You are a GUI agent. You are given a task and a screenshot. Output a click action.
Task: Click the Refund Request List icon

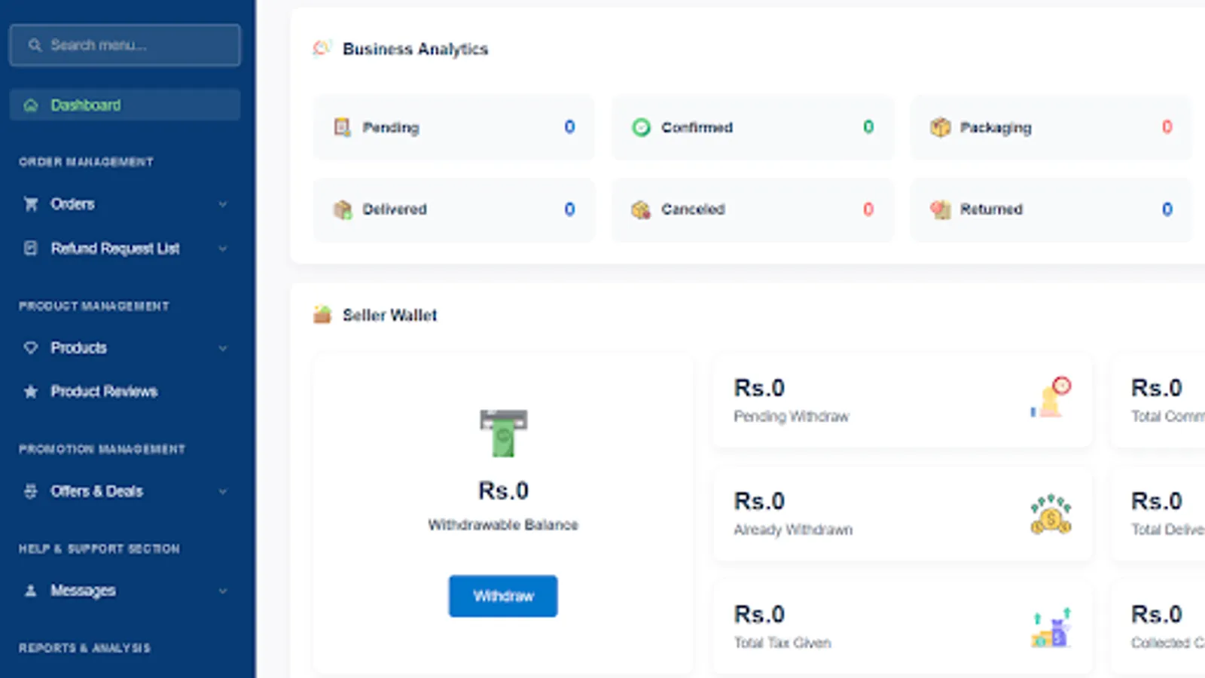point(31,249)
